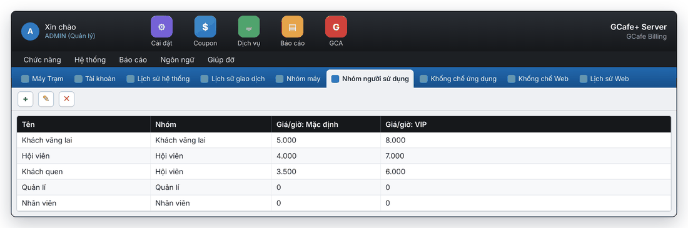
Task: Click icon on Lịch sử Web tab
Action: click(584, 79)
